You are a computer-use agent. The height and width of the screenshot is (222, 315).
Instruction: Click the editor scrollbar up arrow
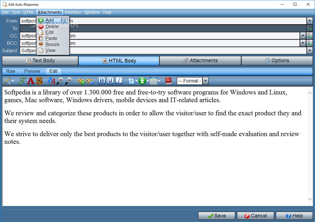pos(310,93)
